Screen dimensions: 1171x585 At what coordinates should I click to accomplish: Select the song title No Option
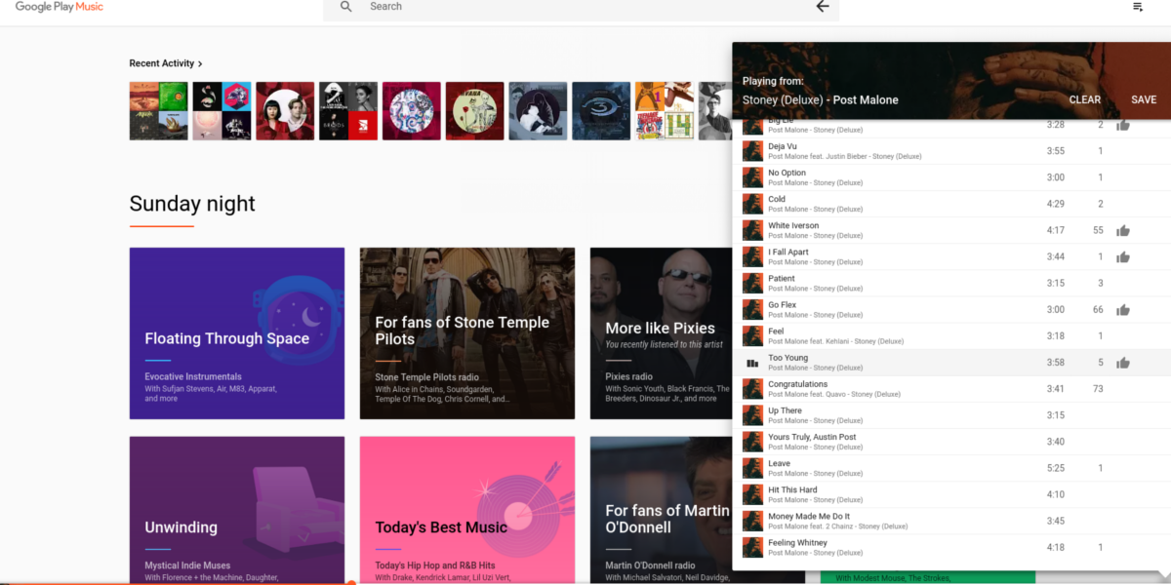(x=787, y=173)
